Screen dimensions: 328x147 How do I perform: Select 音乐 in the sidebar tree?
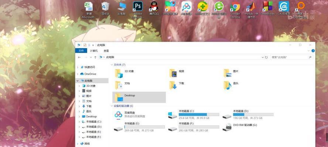(89, 111)
